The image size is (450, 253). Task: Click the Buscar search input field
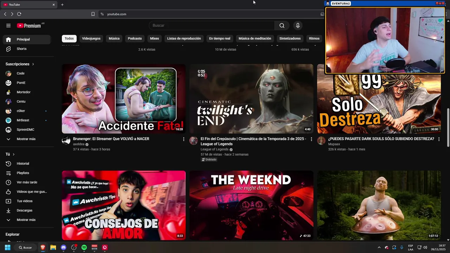[212, 25]
